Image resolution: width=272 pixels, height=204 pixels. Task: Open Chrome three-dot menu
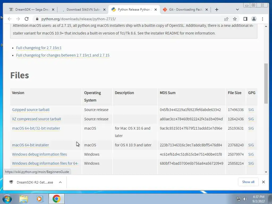tap(262, 19)
